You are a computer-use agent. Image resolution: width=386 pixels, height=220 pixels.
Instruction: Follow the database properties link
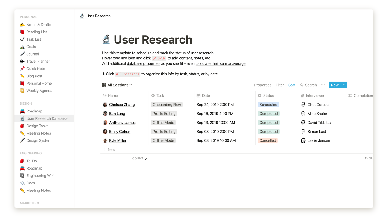pos(143,63)
